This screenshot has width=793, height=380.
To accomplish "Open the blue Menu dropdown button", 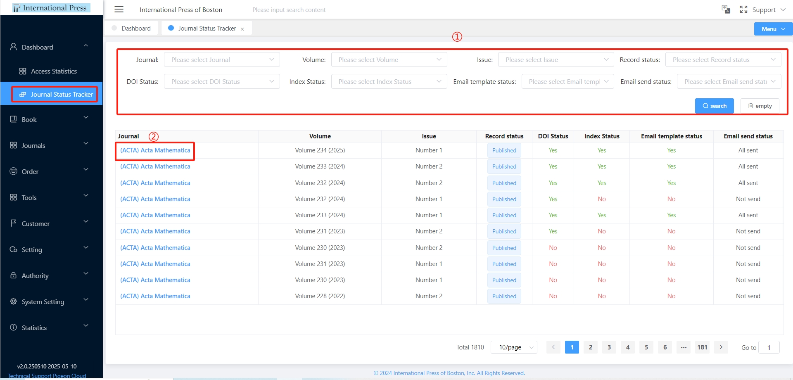I will click(x=773, y=29).
